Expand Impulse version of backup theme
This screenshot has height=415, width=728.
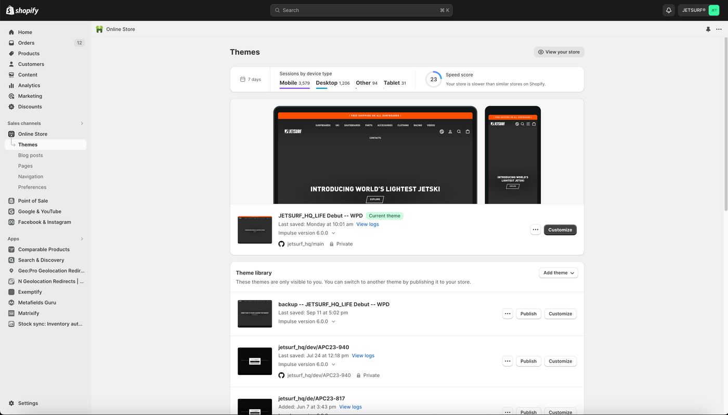pos(333,321)
